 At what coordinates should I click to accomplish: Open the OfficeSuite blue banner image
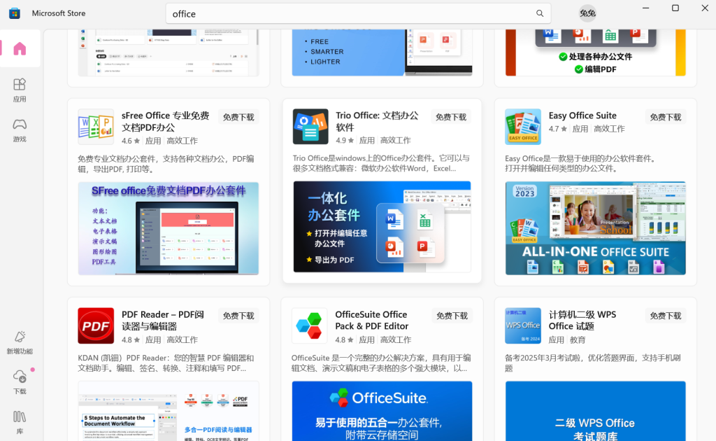(x=382, y=411)
